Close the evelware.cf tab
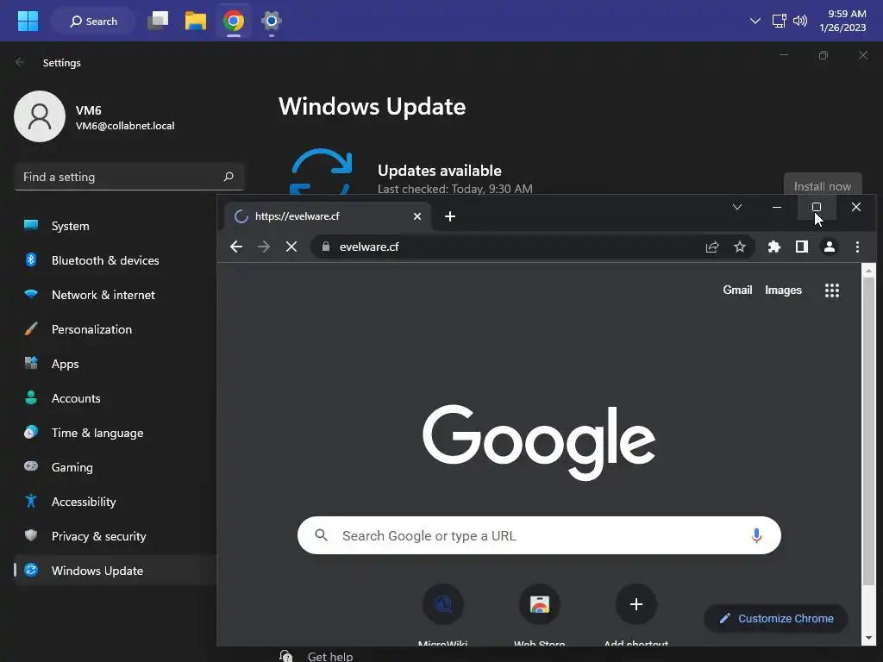 coord(417,216)
